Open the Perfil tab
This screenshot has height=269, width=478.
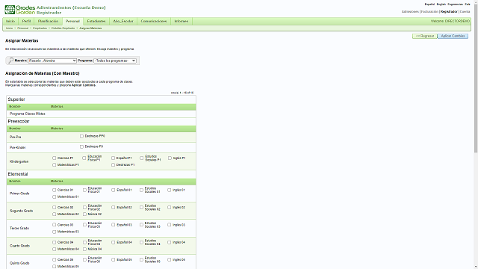point(26,21)
